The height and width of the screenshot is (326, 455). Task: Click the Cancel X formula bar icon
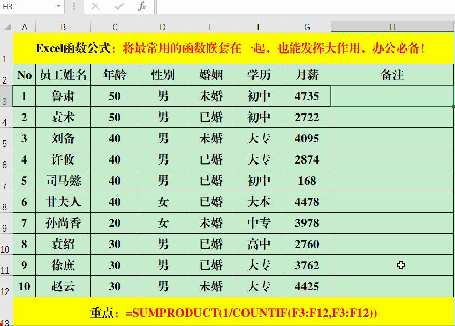[x=95, y=6]
